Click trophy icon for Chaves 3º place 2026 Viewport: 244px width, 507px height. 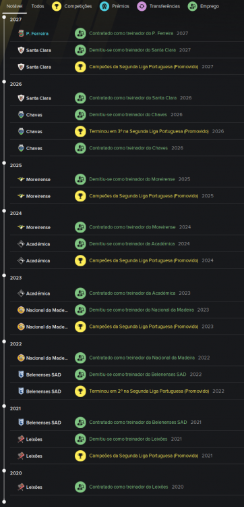(80, 132)
